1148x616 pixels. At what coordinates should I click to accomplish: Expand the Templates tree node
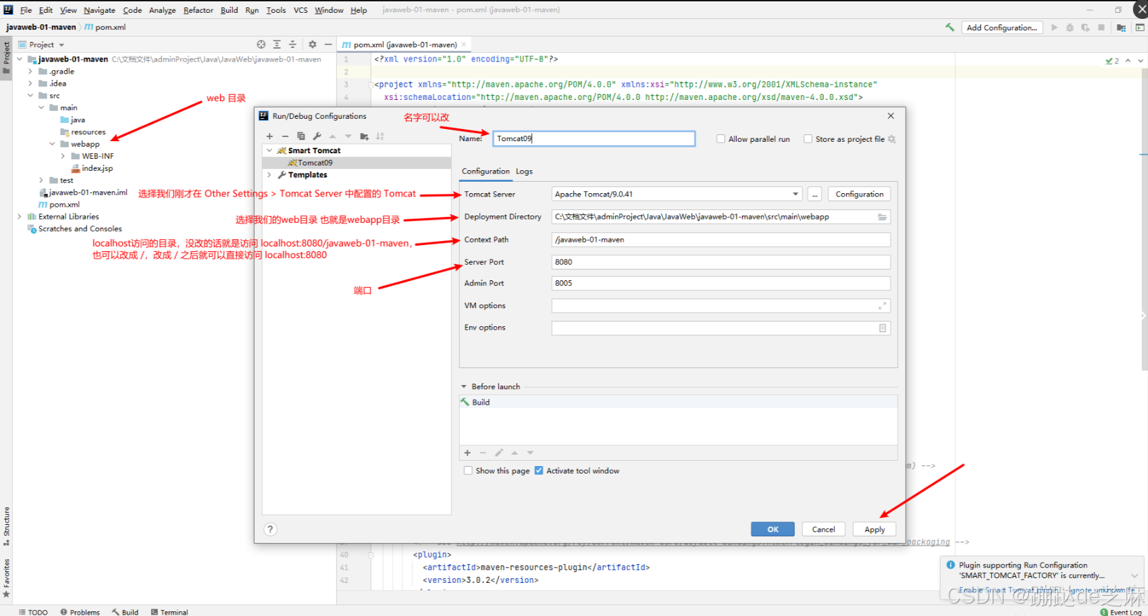(269, 175)
